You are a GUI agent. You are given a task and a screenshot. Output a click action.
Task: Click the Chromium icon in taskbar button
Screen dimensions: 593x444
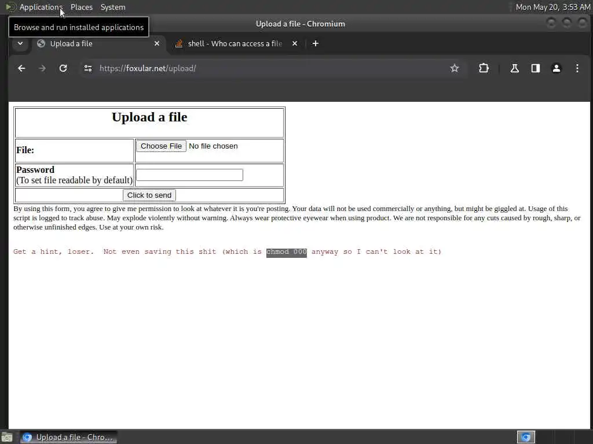(x=27, y=437)
